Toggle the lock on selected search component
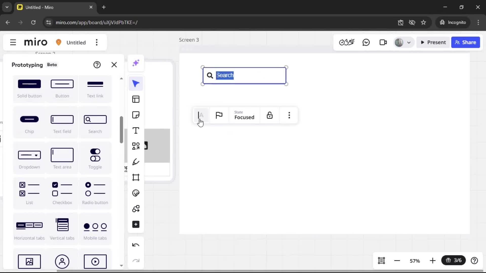 point(270,115)
